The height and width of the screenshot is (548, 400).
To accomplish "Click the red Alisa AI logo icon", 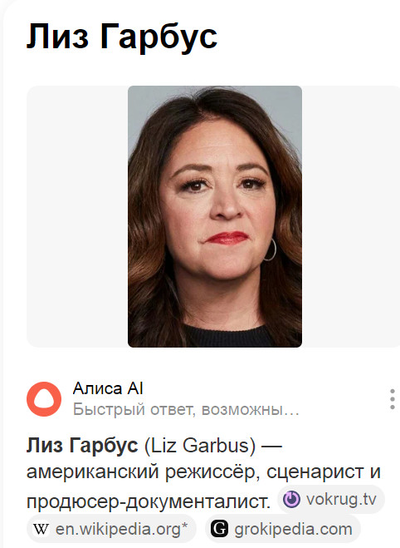I will [x=44, y=399].
